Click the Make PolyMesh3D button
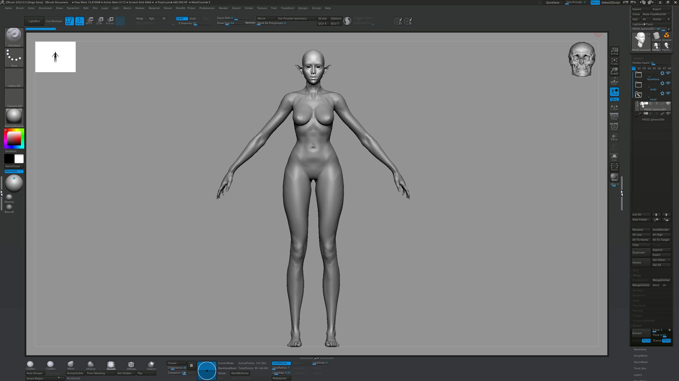 pos(656,14)
